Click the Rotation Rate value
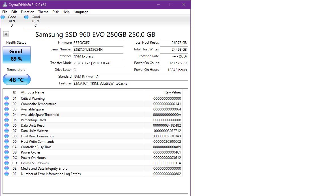The width and height of the screenshot is (326, 196). point(174,56)
